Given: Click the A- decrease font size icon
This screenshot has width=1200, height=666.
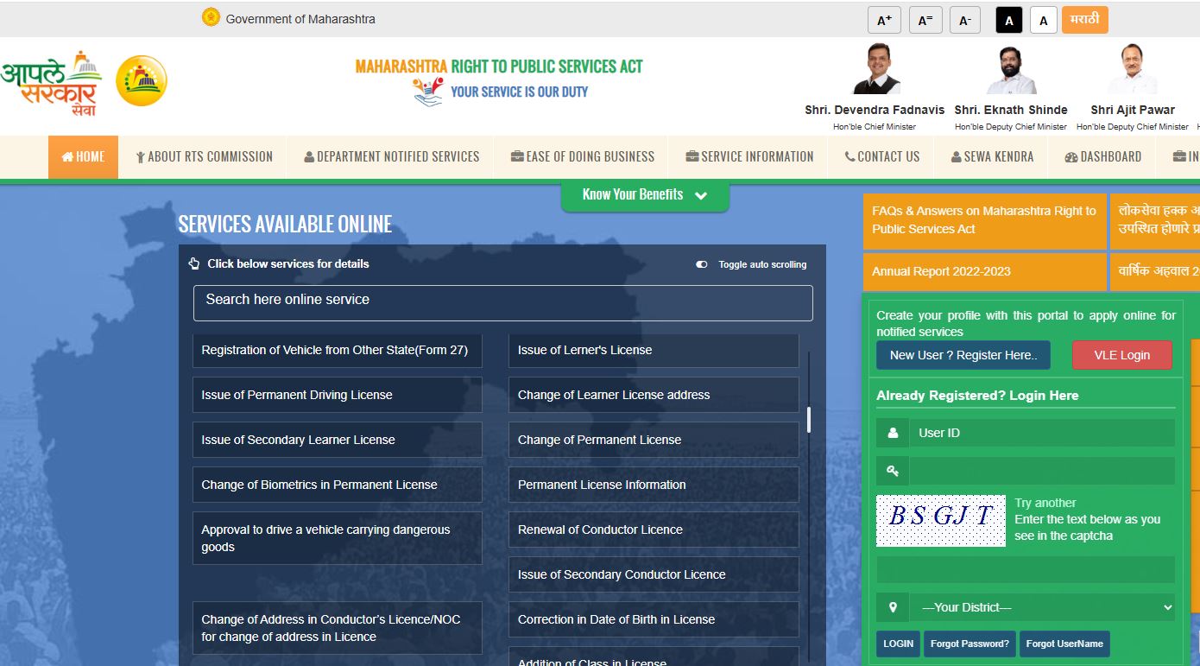Looking at the screenshot, I should click(964, 20).
